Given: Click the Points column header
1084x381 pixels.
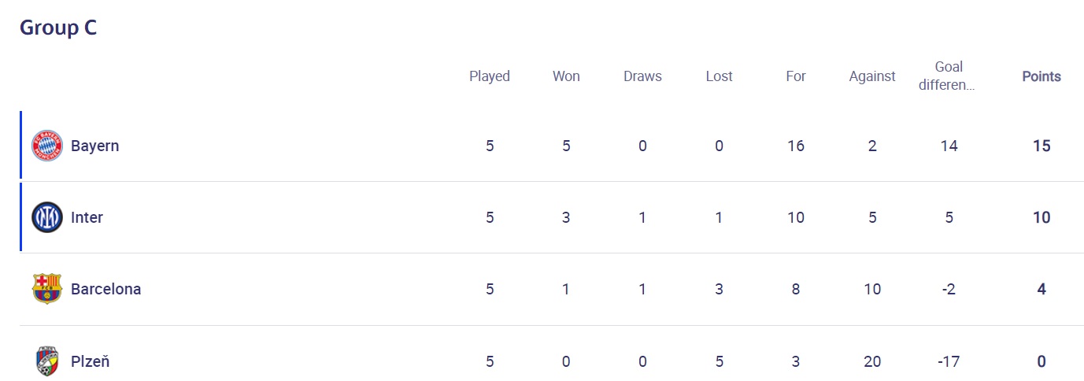Looking at the screenshot, I should 1041,76.
